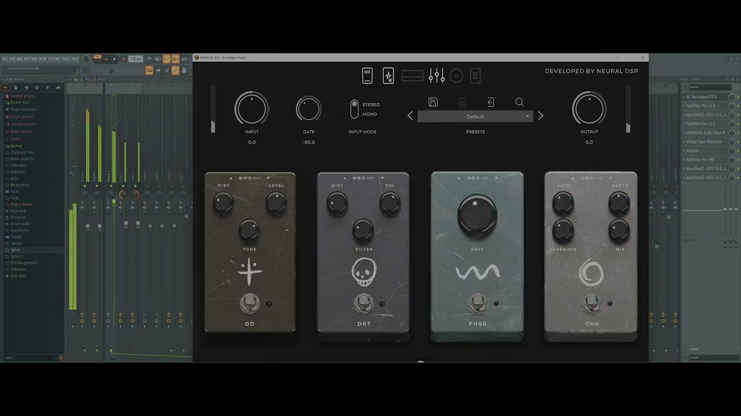Image resolution: width=741 pixels, height=416 pixels.
Task: Click the large RATE knob on PHSR
Action: coord(477,216)
